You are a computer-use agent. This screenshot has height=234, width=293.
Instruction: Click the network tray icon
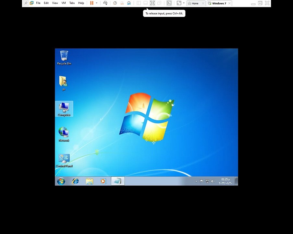[x=207, y=181]
